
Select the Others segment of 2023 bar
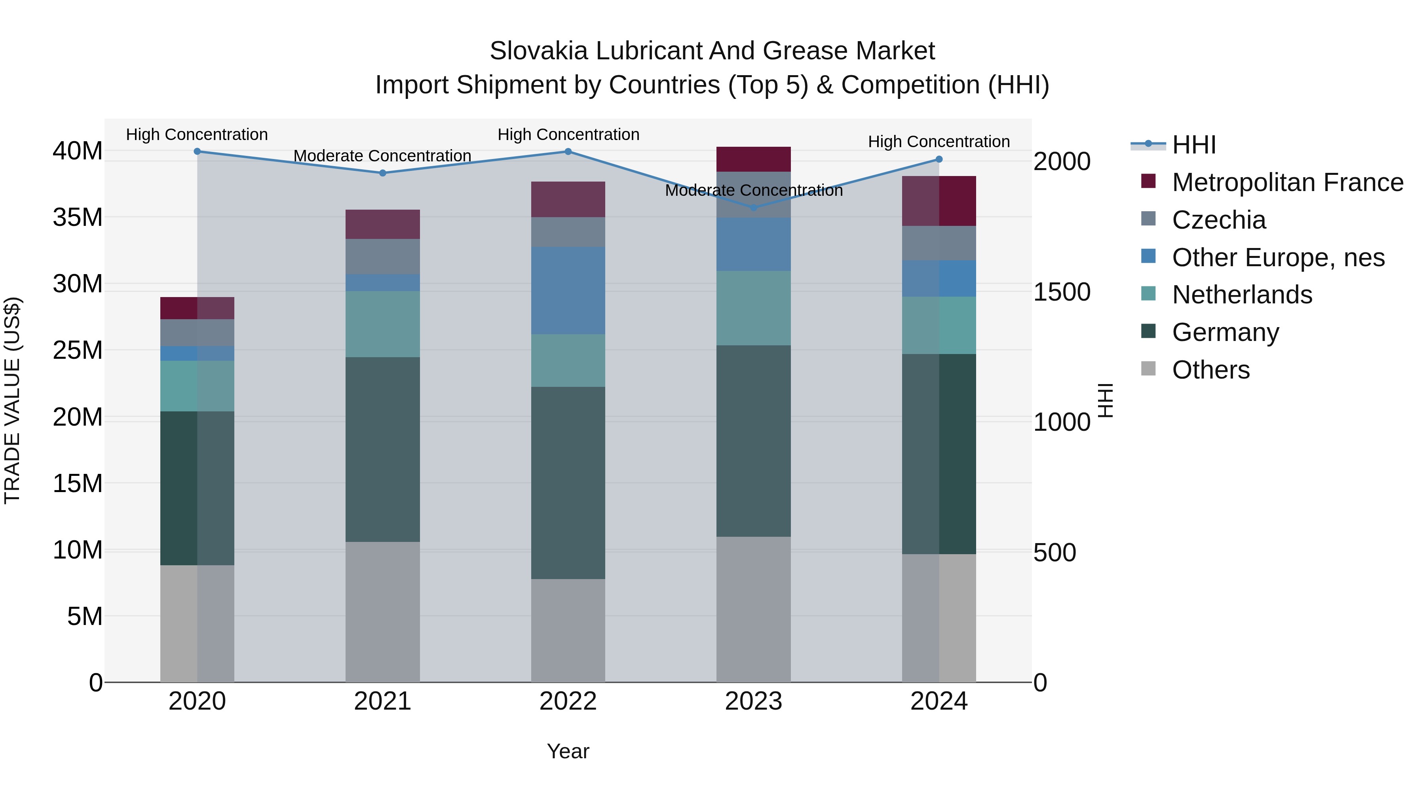753,609
